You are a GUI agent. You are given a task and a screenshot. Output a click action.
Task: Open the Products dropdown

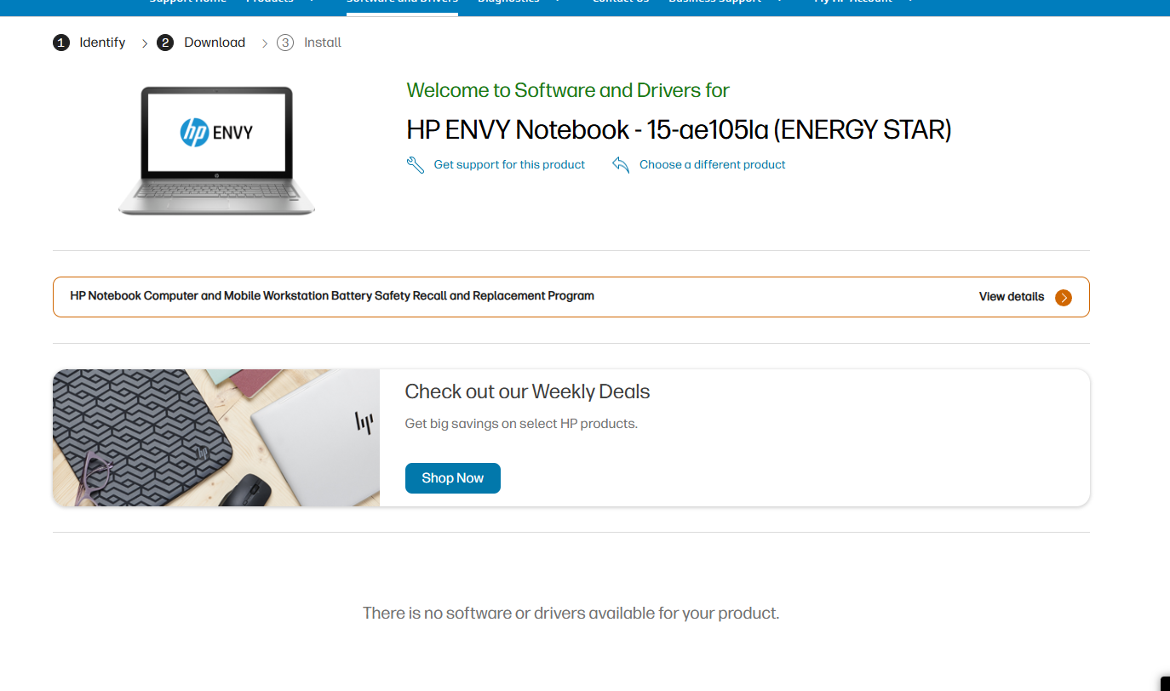click(x=269, y=3)
